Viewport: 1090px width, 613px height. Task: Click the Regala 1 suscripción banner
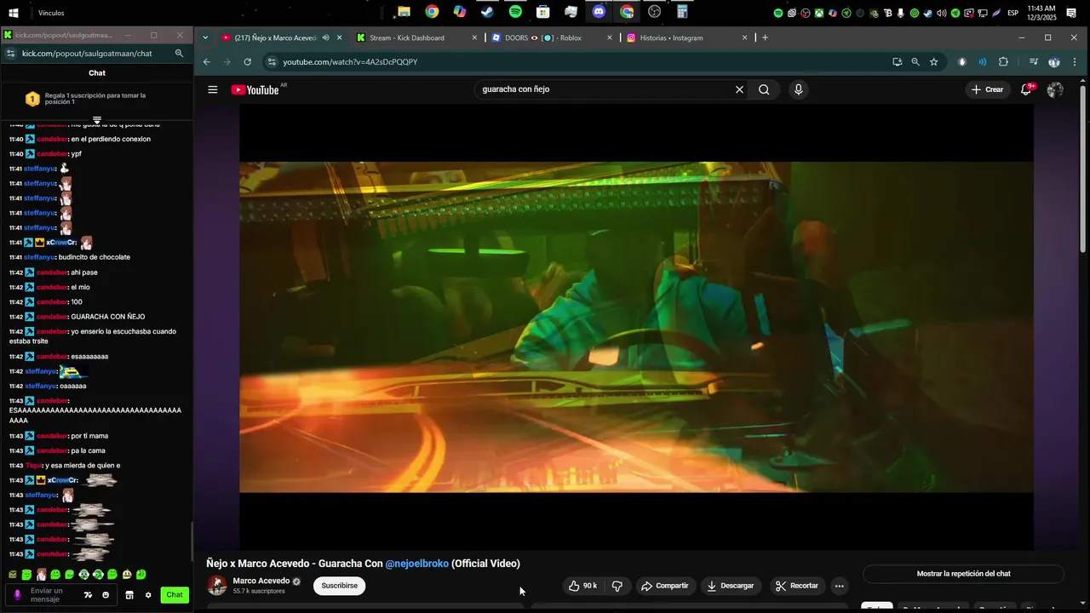click(96, 99)
